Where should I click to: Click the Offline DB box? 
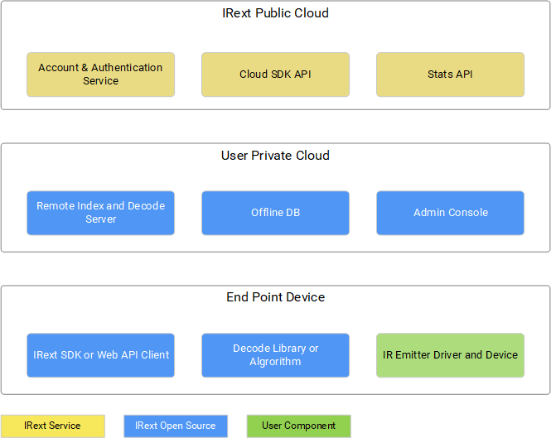tap(275, 213)
